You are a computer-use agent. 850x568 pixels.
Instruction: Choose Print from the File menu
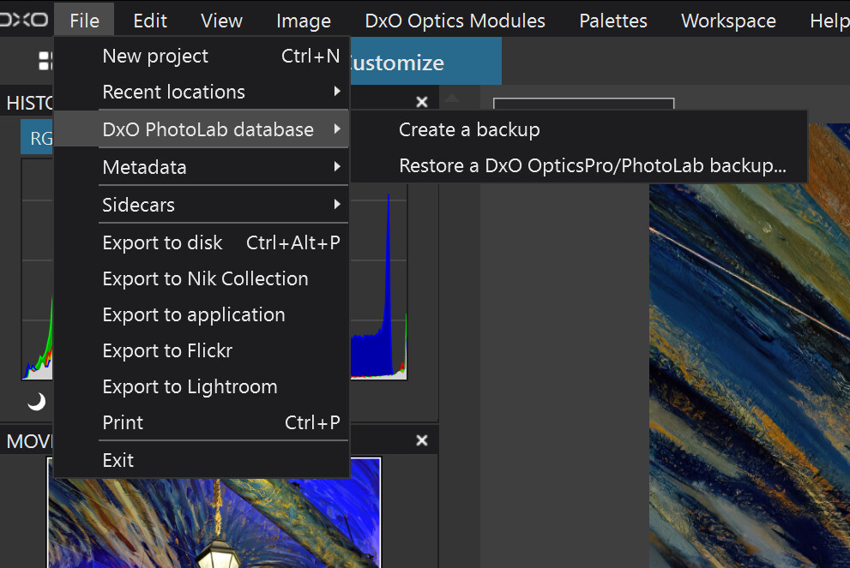coord(202,422)
